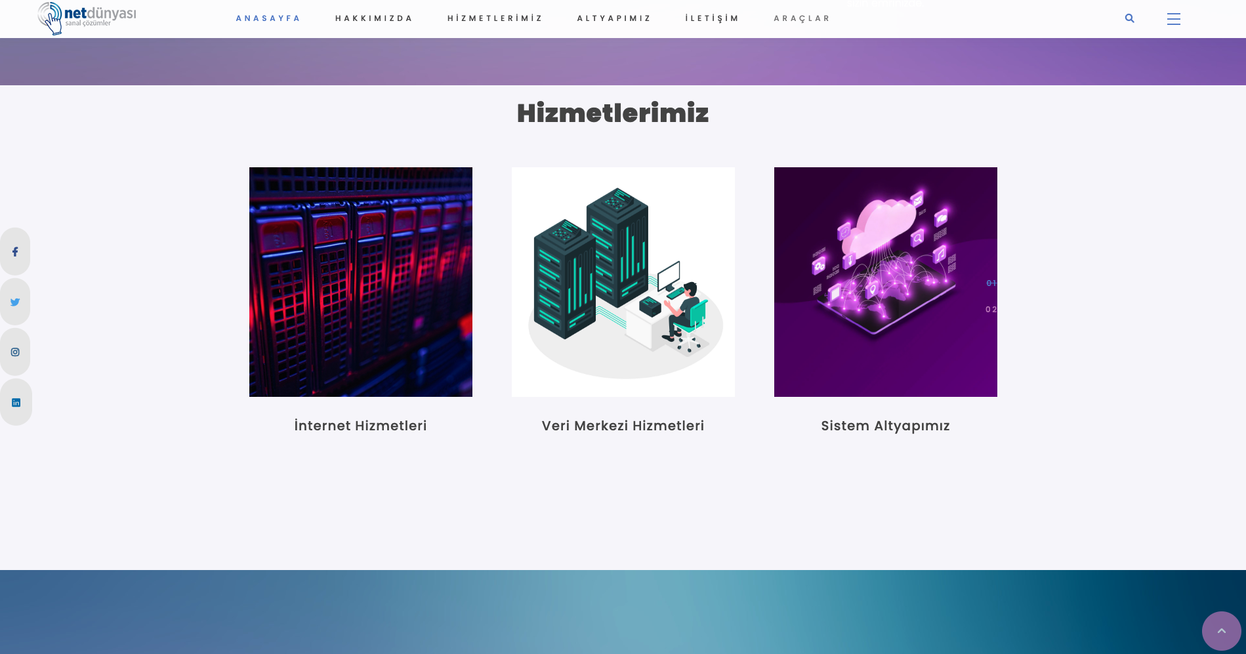Click the Hizmetlerimiz heading
1246x654 pixels.
[x=613, y=113]
